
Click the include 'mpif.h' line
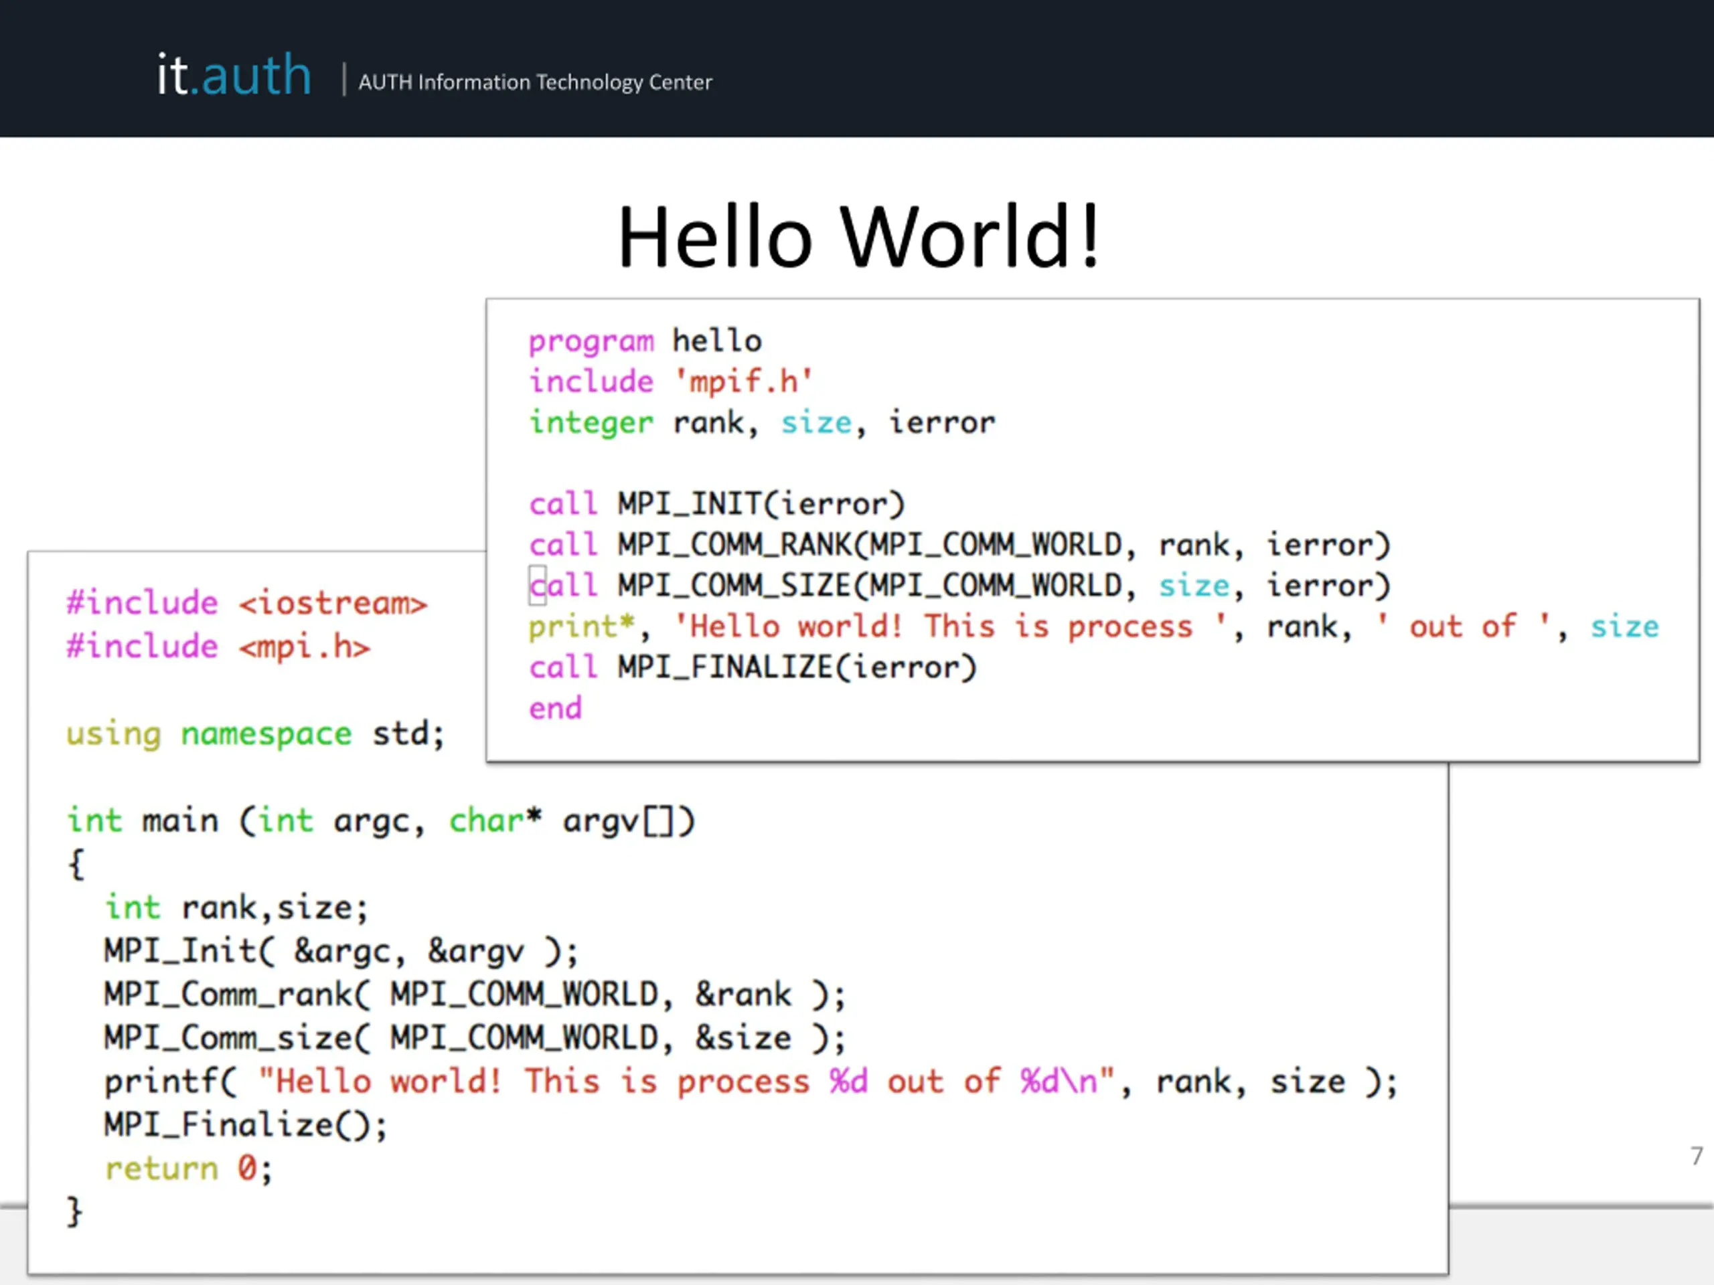(x=670, y=382)
